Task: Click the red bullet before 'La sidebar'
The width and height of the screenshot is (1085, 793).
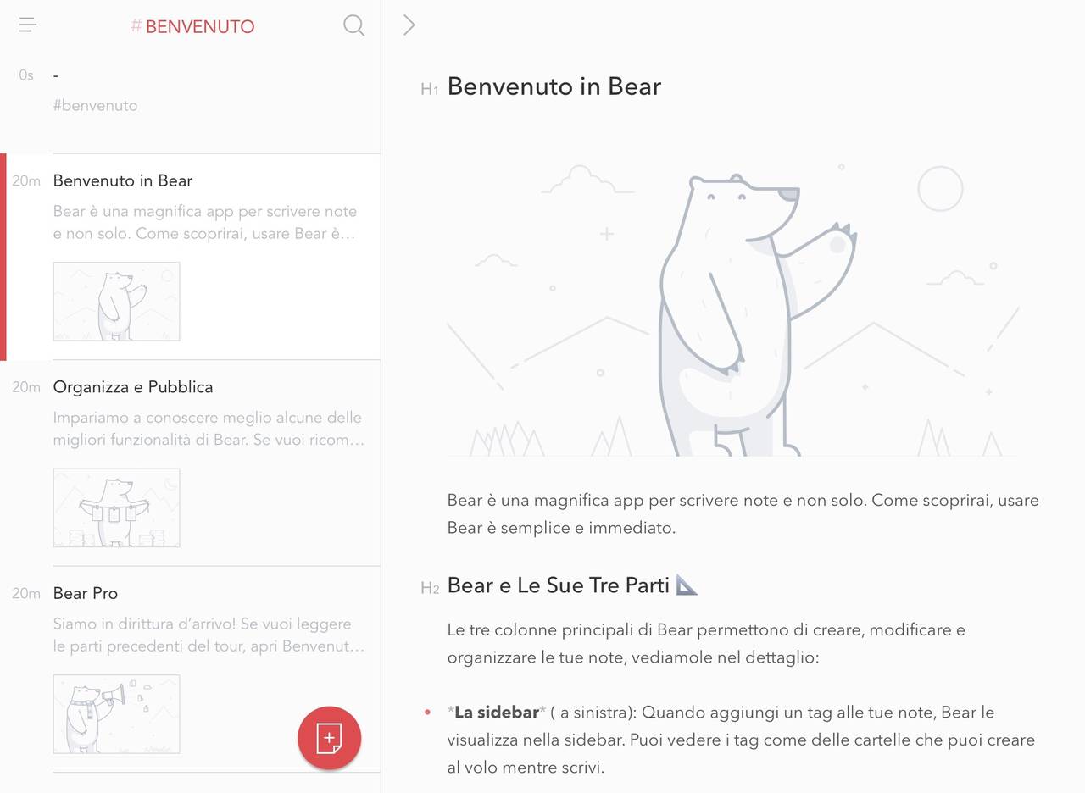Action: 427,712
